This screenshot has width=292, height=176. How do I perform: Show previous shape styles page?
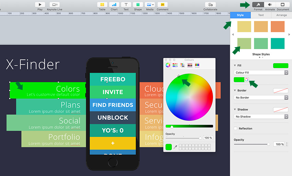pyautogui.click(x=233, y=34)
